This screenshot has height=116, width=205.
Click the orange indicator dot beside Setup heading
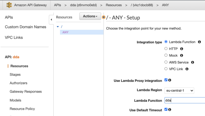click(104, 17)
